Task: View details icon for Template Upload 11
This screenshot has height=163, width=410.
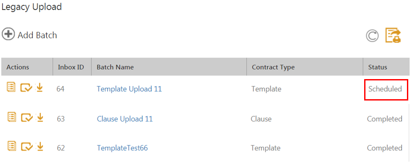Action: (11, 87)
